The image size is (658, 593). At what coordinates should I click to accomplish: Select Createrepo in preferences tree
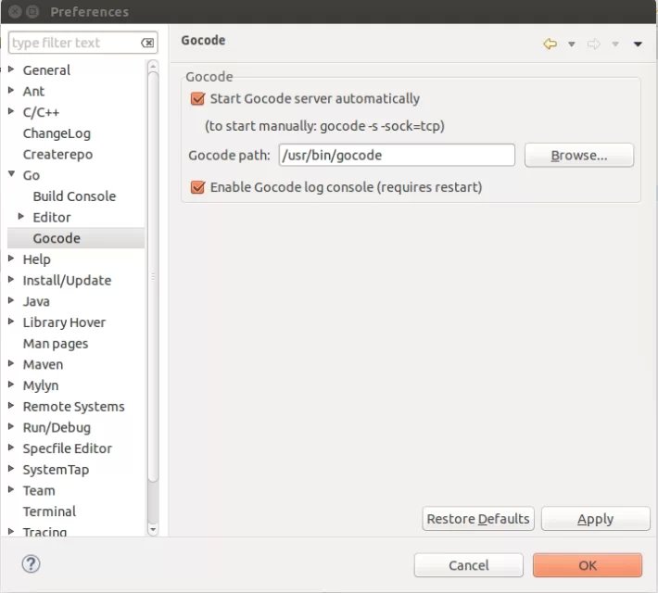(57, 155)
